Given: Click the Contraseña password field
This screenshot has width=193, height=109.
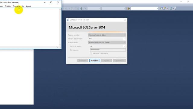Looking at the screenshot, I should (x=108, y=50).
